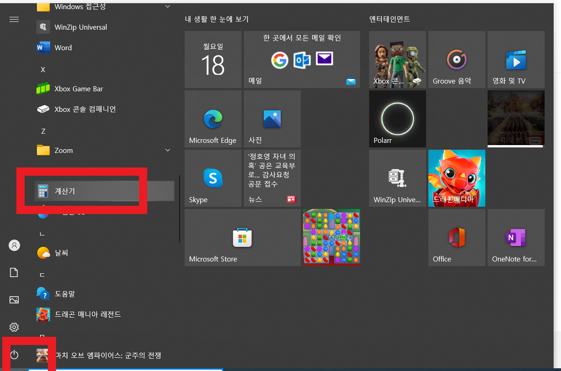Click the app list scrollbar
The height and width of the screenshot is (371, 561).
(180, 209)
